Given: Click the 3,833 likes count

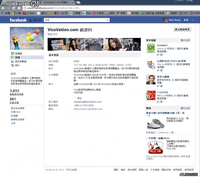Looking at the screenshot, I should pos(14,91).
